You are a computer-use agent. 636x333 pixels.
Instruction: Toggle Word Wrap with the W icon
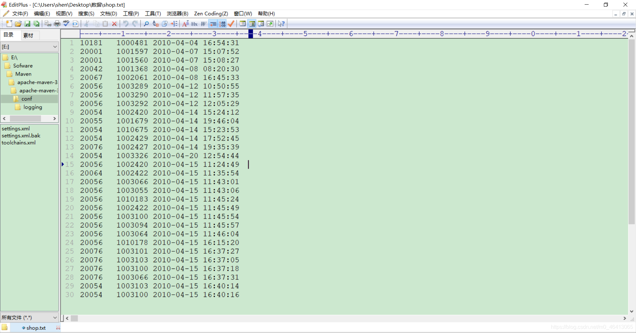(203, 24)
